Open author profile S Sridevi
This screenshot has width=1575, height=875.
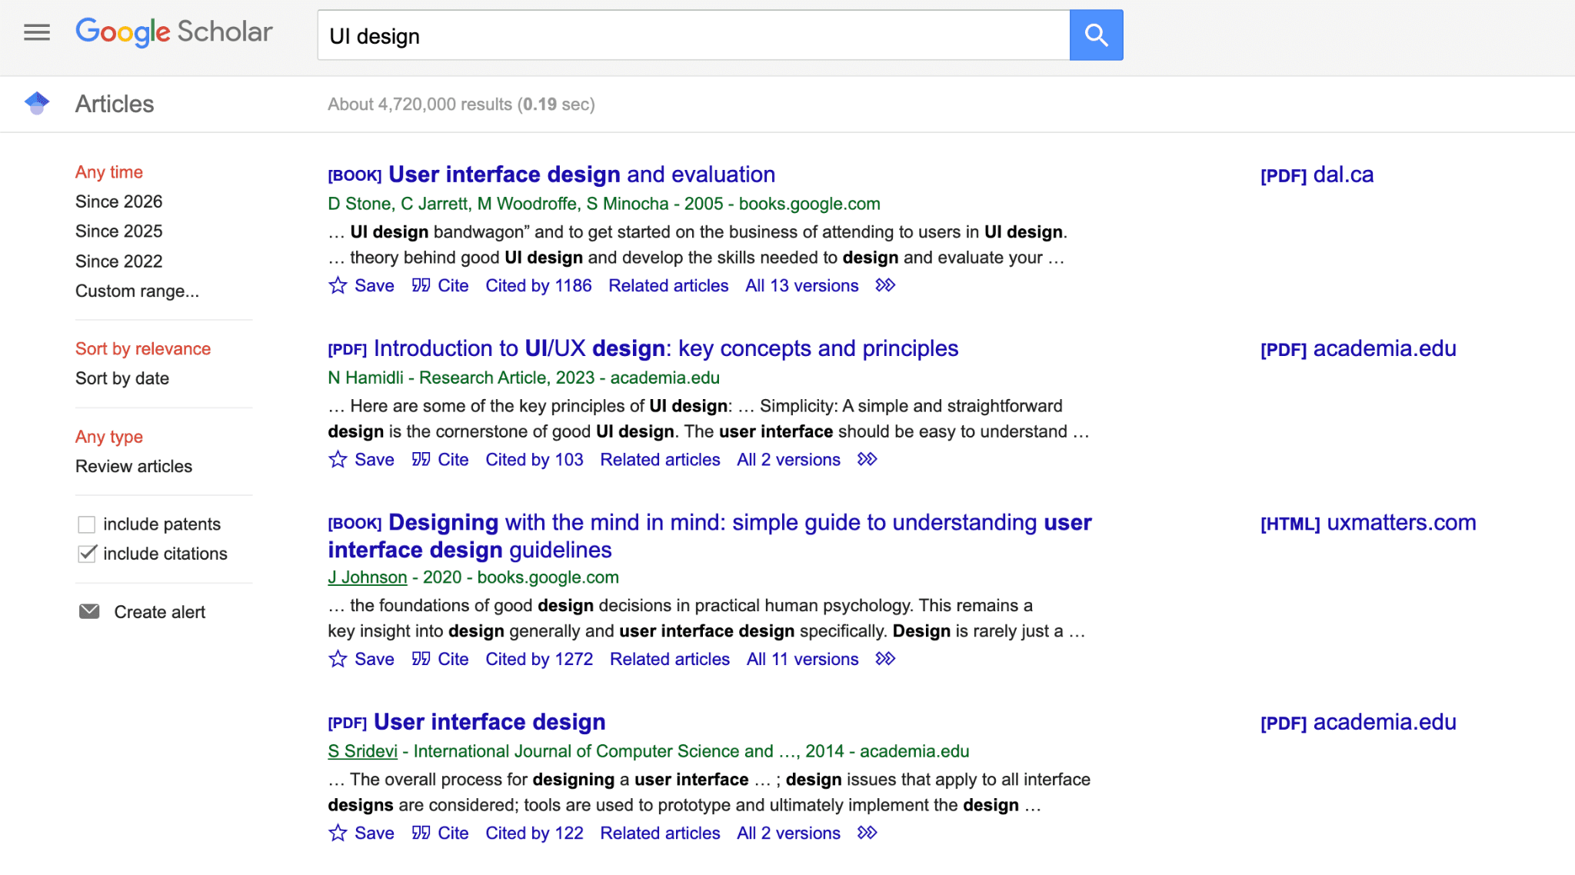coord(362,751)
